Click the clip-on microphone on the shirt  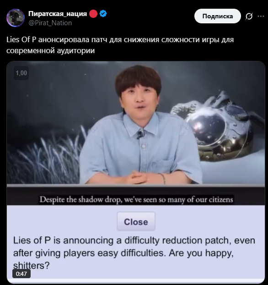click(x=140, y=135)
